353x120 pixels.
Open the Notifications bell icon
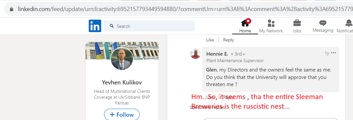pos(349,23)
